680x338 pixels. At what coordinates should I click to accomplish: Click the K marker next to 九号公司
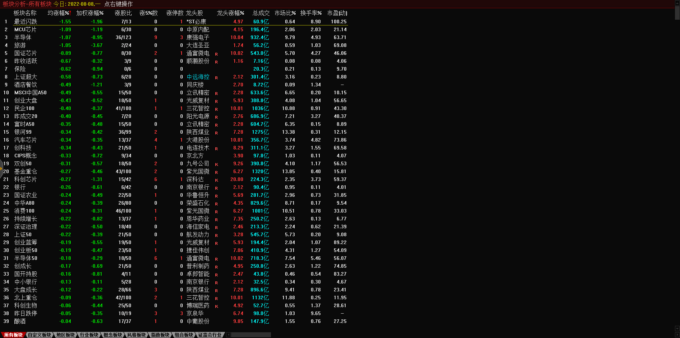(x=216, y=165)
